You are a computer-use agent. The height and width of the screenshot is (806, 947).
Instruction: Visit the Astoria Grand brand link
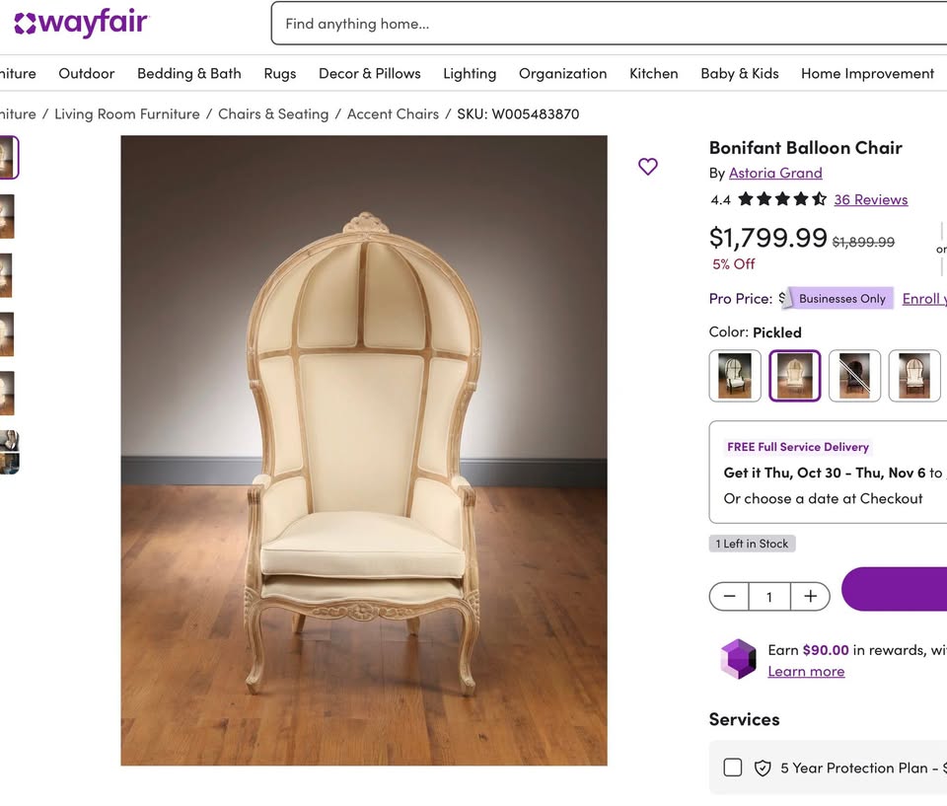click(x=775, y=173)
